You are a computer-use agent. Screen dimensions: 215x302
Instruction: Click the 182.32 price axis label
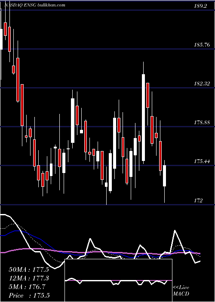pos(202,84)
